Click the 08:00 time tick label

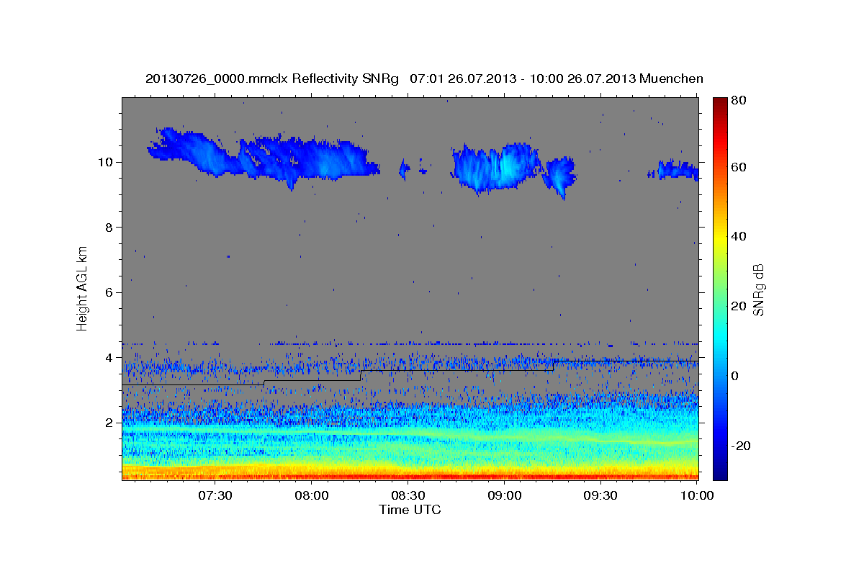point(312,495)
